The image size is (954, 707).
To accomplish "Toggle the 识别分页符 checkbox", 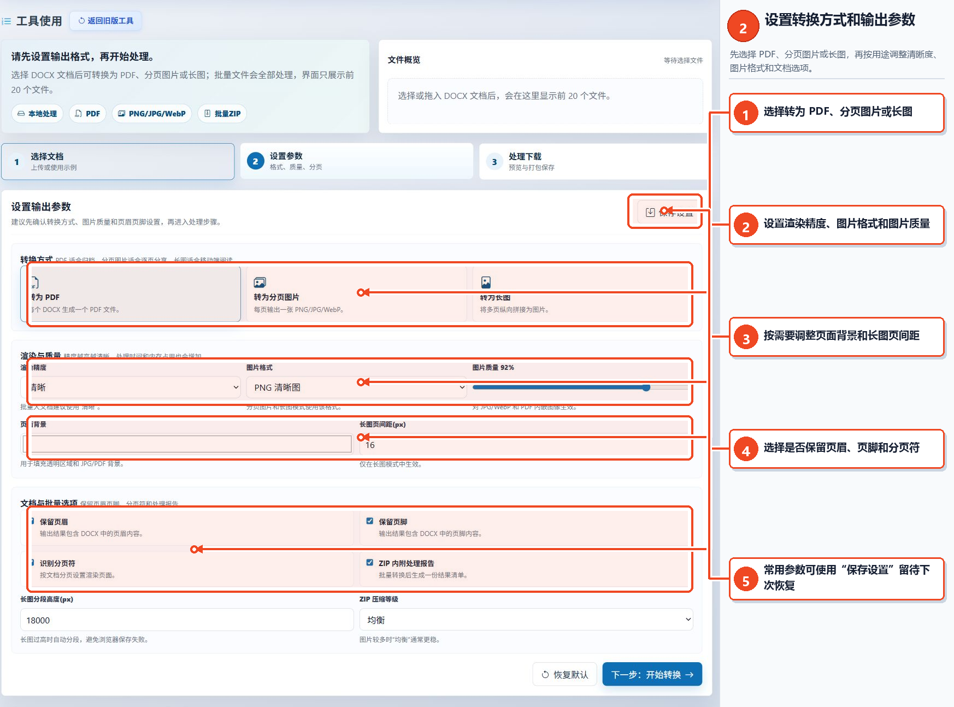I will click(x=31, y=563).
